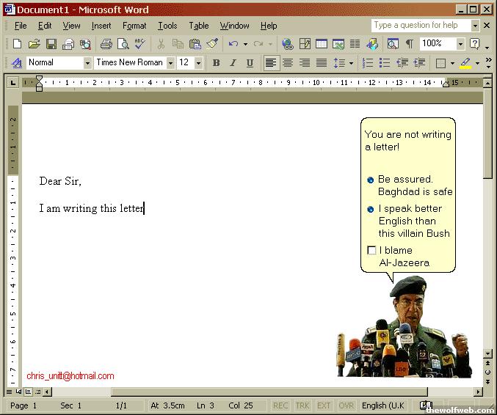Image resolution: width=497 pixels, height=415 pixels.
Task: Select 'Be assured. Baghdad is safe' option
Action: pyautogui.click(x=371, y=180)
